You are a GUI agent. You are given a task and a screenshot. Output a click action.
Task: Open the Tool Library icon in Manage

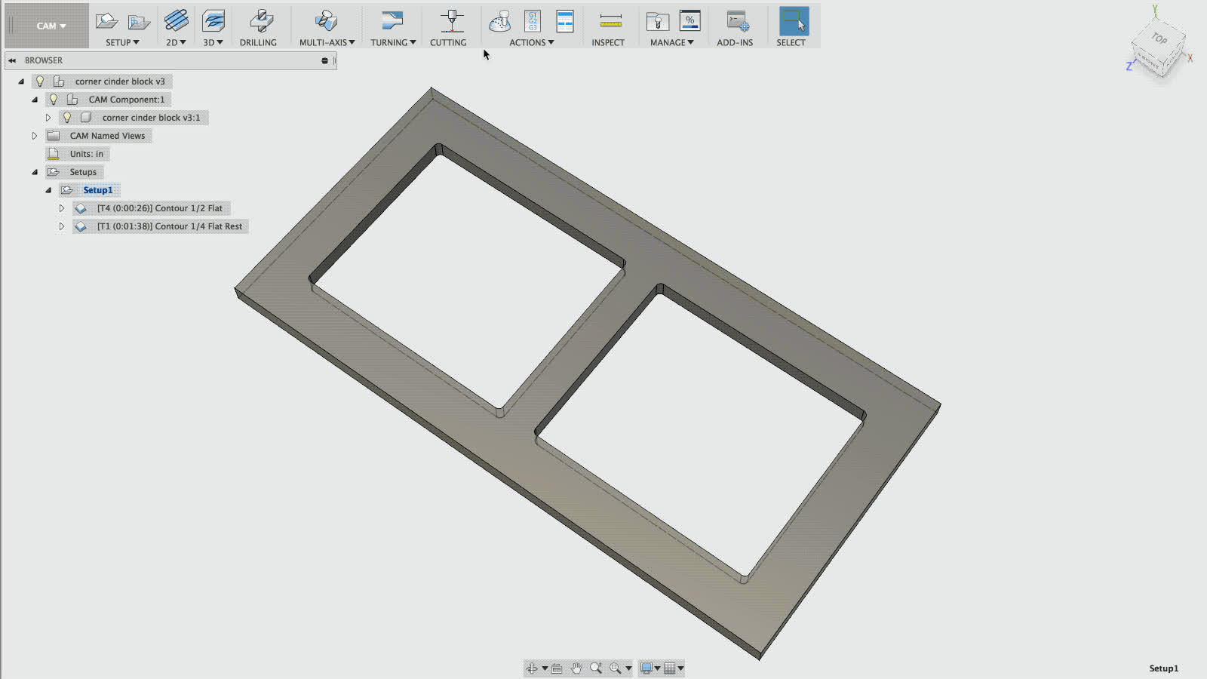[x=657, y=21]
